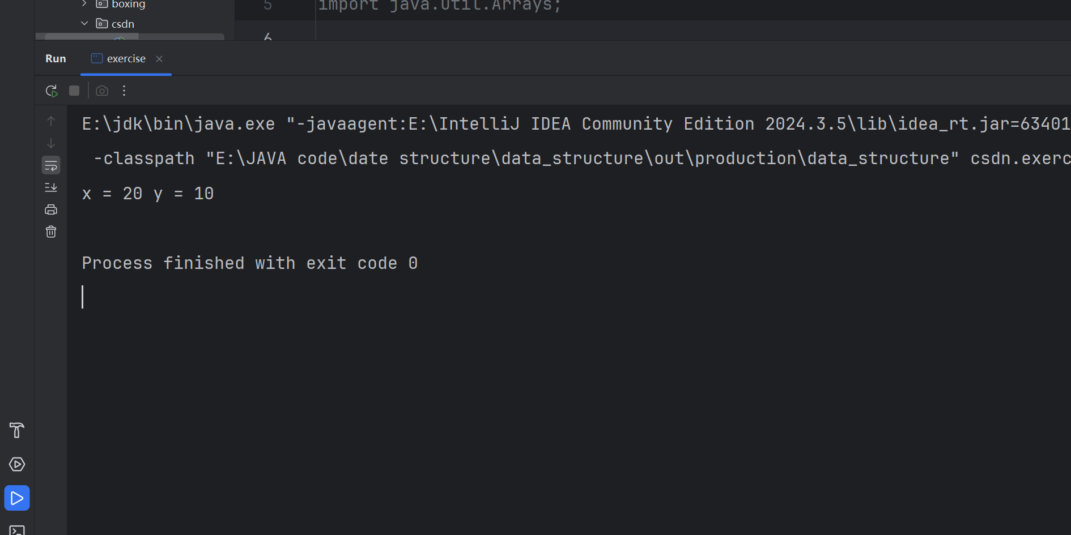Click the Run panel title label
The image size is (1071, 535).
(x=56, y=59)
